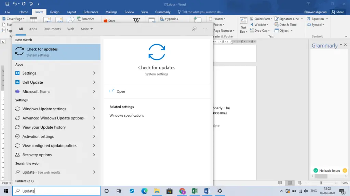Viewport: 350px width, 196px height.
Task: Switch to Print Layout view
Action: pos(290,183)
